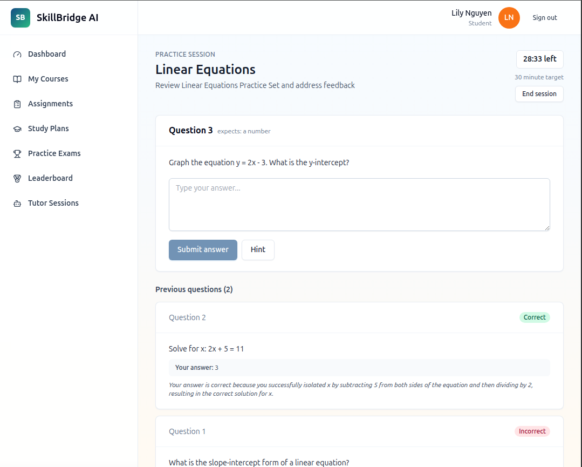End the practice session

tap(539, 94)
